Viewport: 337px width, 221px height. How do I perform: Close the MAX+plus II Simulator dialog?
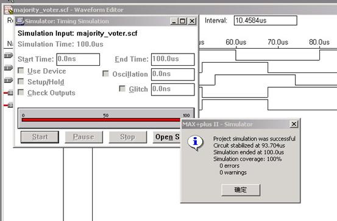(294, 124)
